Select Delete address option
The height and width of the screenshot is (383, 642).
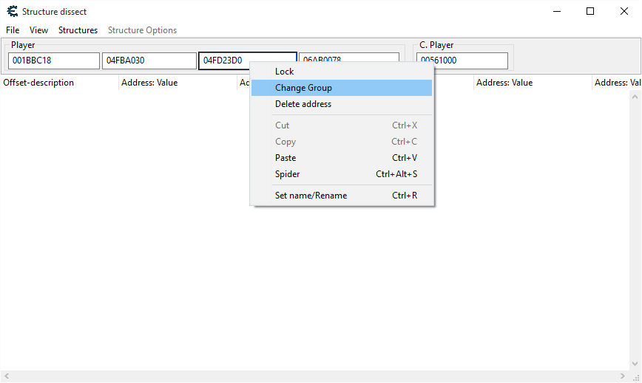click(303, 104)
